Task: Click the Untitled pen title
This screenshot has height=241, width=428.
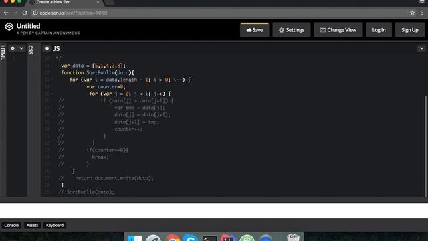Action: [x=28, y=26]
